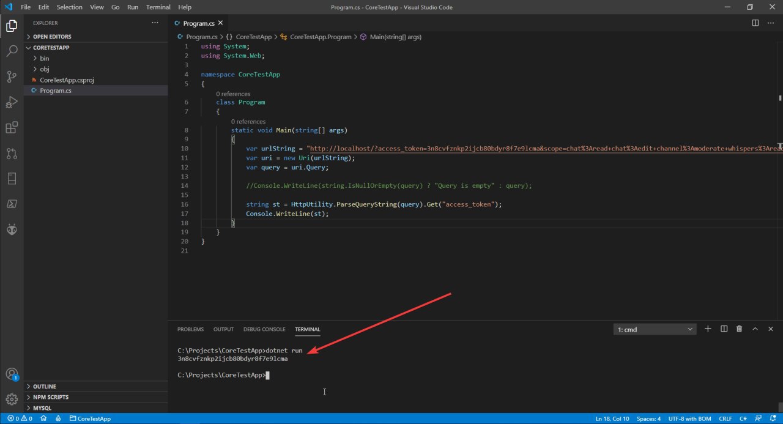Open the Run and Debug view icon
The height and width of the screenshot is (424, 783).
[12, 102]
